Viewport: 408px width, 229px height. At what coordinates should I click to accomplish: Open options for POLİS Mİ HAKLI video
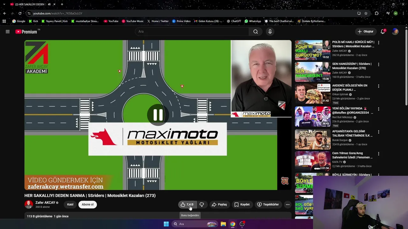coord(378,42)
